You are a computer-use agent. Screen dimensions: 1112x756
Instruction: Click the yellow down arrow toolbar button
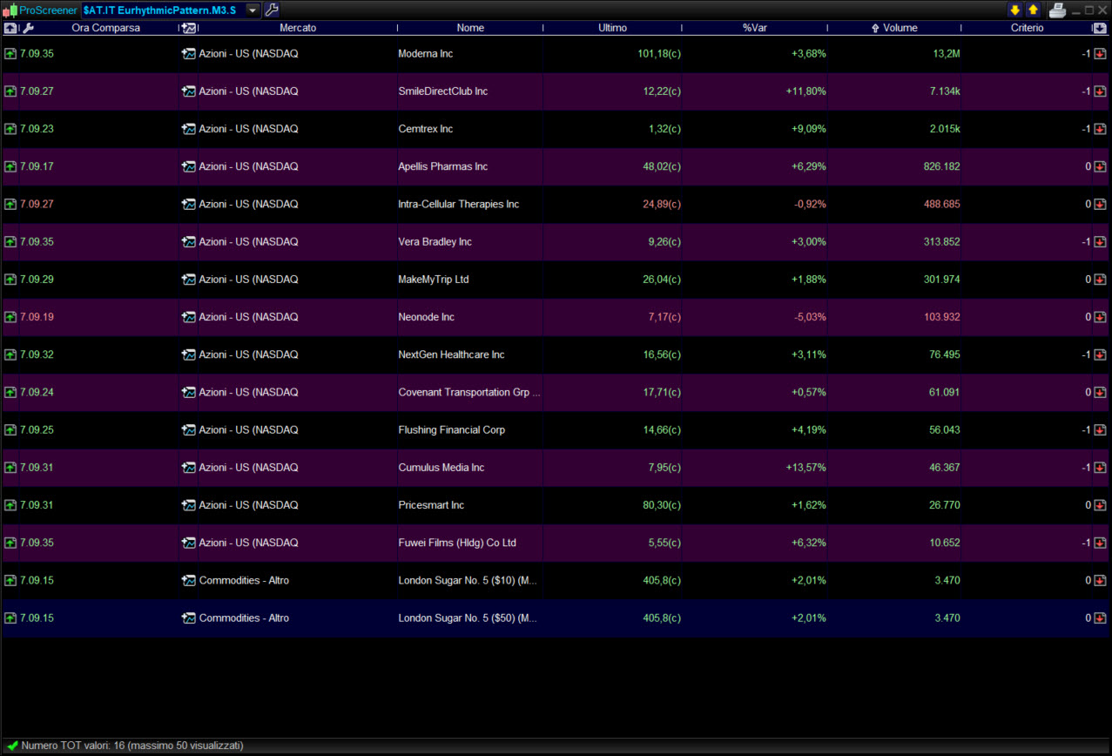[1014, 10]
